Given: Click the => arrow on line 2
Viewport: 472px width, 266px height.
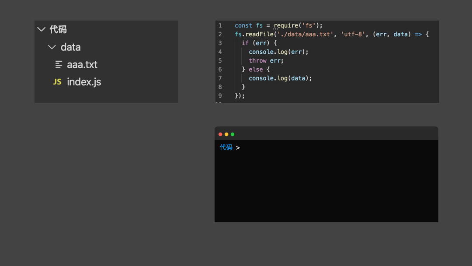Looking at the screenshot, I should pos(418,34).
